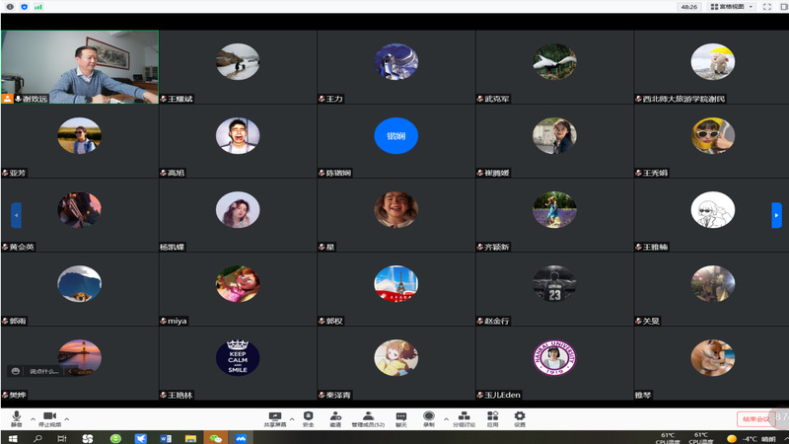Start recording with the 录制 button
This screenshot has height=444, width=789.
[429, 418]
